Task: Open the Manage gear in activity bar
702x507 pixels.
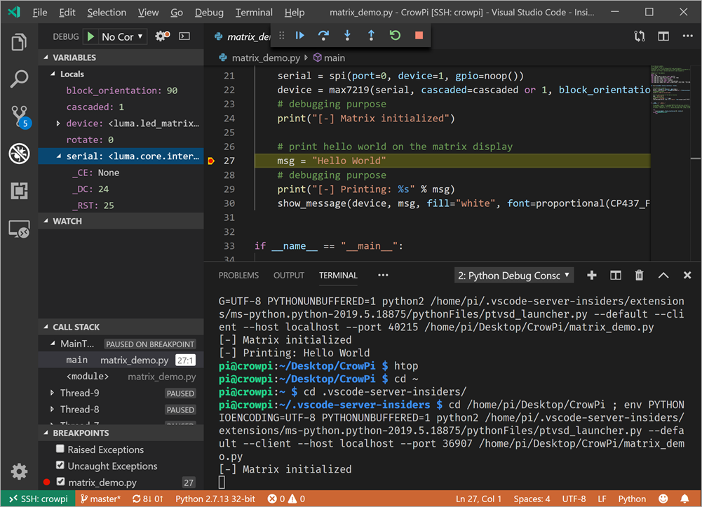Action: [19, 471]
